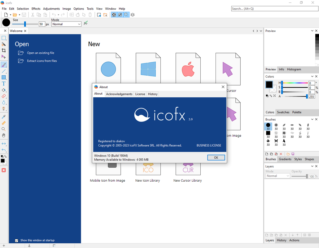Uncheck Show this window at startup
The width and height of the screenshot is (319, 248).
click(17, 241)
